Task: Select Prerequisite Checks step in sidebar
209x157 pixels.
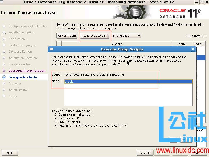Action: click(x=23, y=77)
